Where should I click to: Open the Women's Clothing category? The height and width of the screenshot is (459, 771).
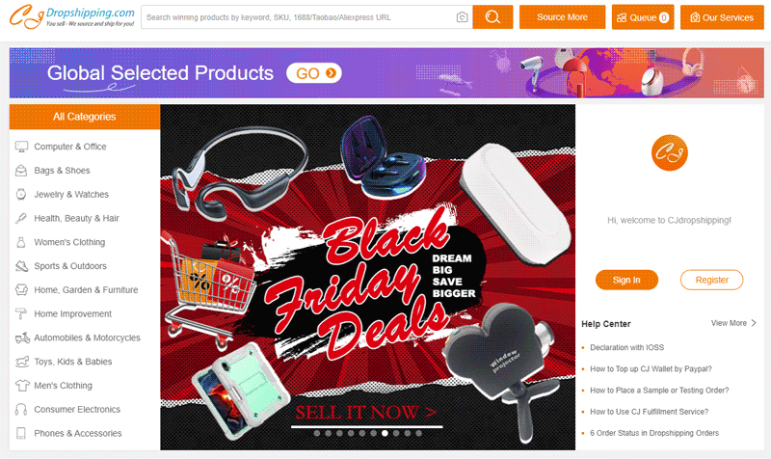69,242
